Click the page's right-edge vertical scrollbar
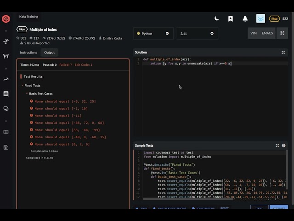This screenshot has height=221, width=294. 293,108
